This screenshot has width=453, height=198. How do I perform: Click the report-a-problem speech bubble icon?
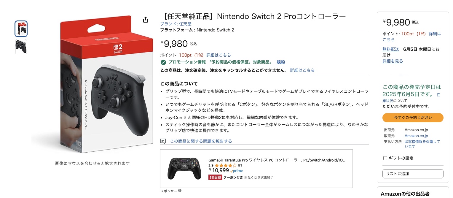163,141
